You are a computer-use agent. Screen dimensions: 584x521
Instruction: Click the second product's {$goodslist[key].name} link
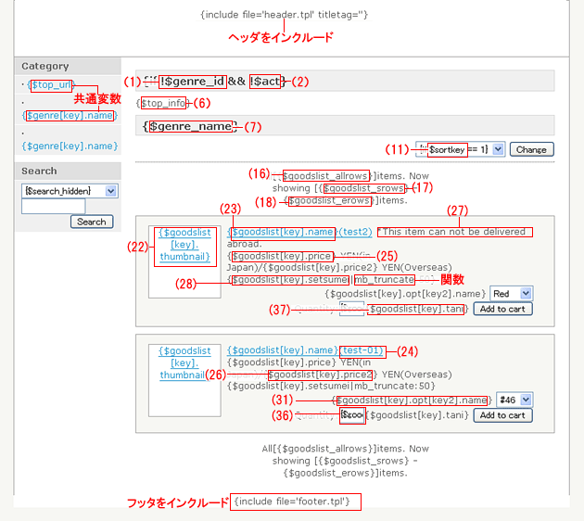(x=282, y=351)
